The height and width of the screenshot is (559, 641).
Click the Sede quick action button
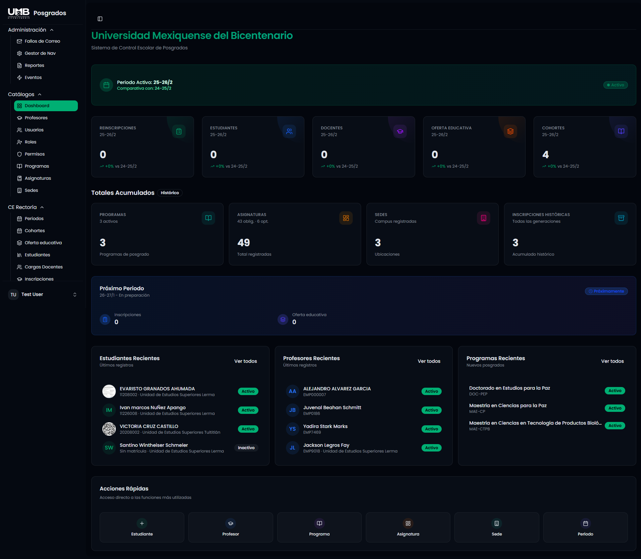pyautogui.click(x=497, y=527)
